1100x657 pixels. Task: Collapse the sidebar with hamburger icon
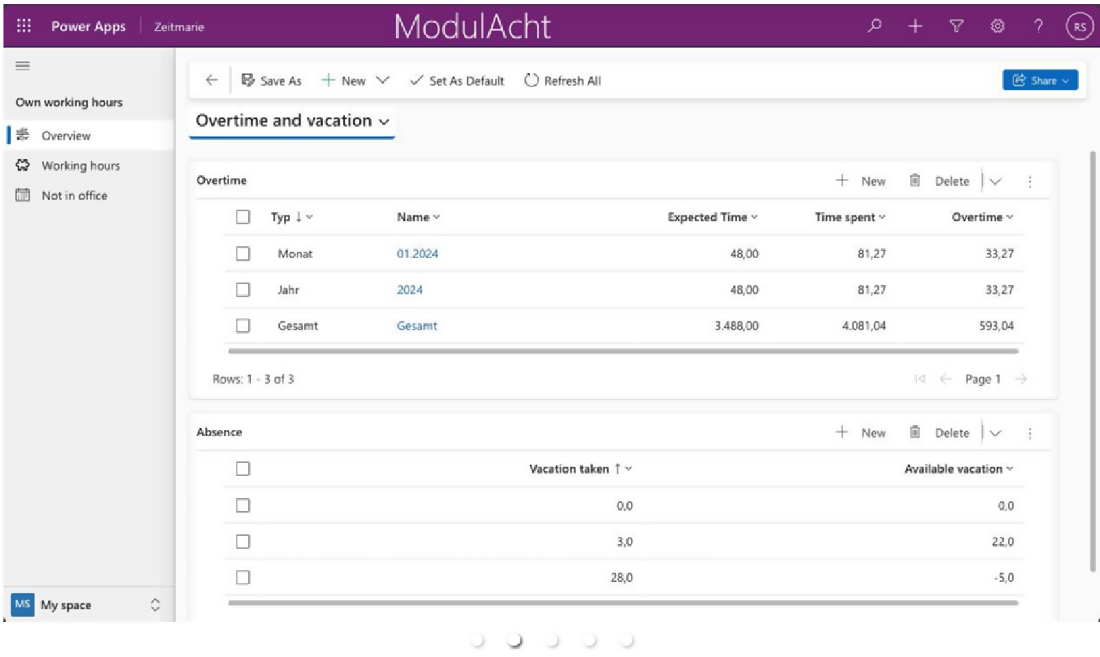tap(23, 66)
